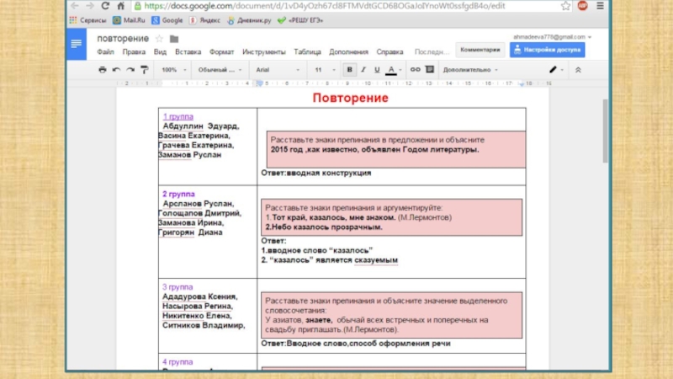Select the Paint format tool
The image size is (673, 379).
pos(145,70)
